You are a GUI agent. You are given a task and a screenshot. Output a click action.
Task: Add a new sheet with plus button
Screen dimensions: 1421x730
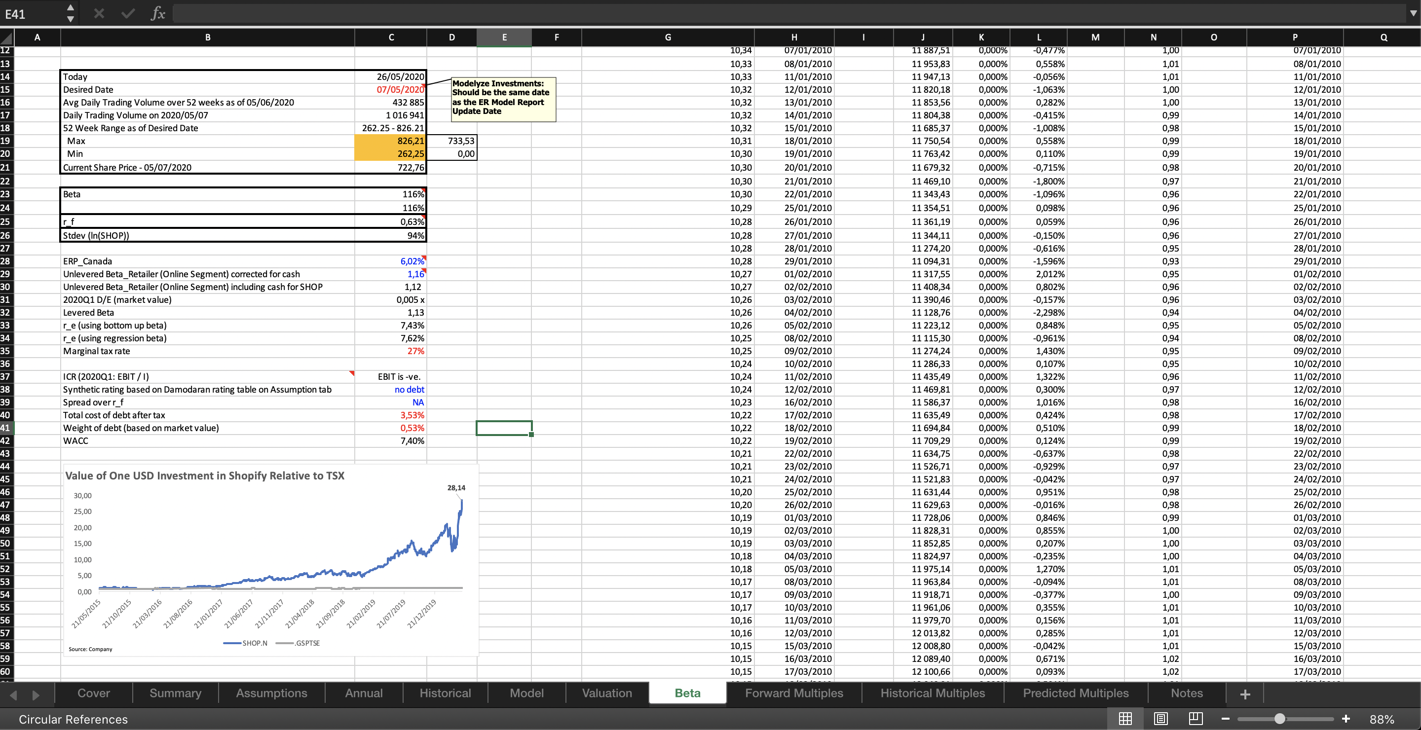[x=1245, y=694]
